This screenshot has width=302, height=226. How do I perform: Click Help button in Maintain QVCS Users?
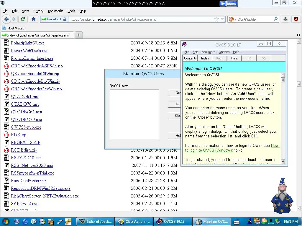coord(174,136)
